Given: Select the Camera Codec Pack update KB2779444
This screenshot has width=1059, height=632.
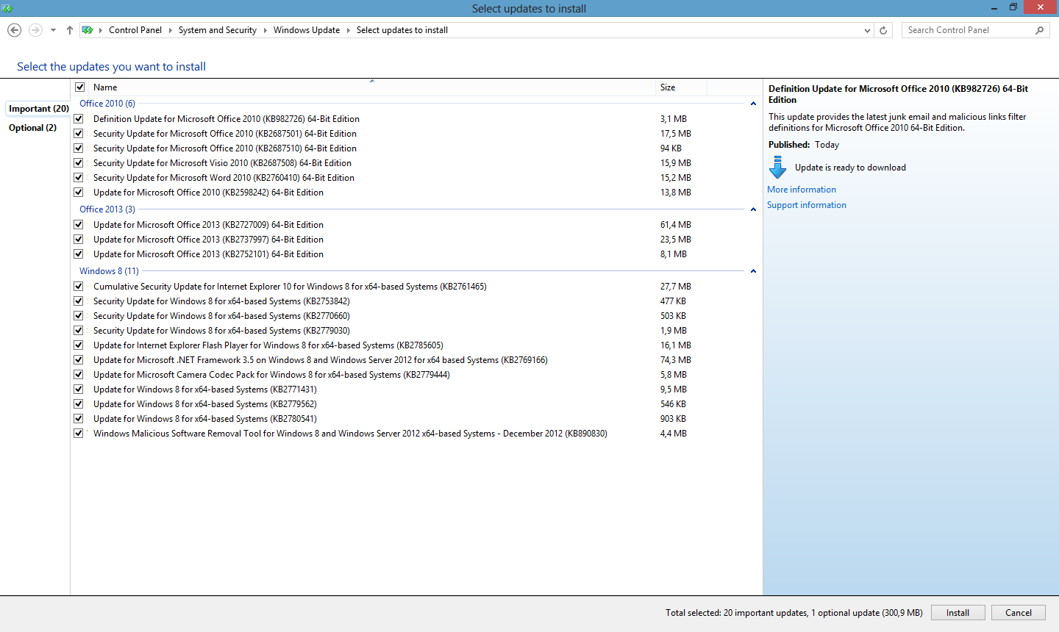Looking at the screenshot, I should point(271,375).
